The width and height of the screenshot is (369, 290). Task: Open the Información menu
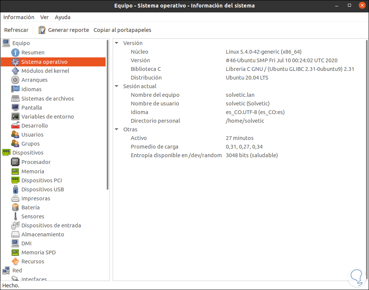coord(19,17)
